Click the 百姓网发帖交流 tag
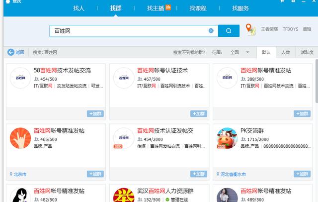This screenshot has width=318, height=202. [x=165, y=146]
